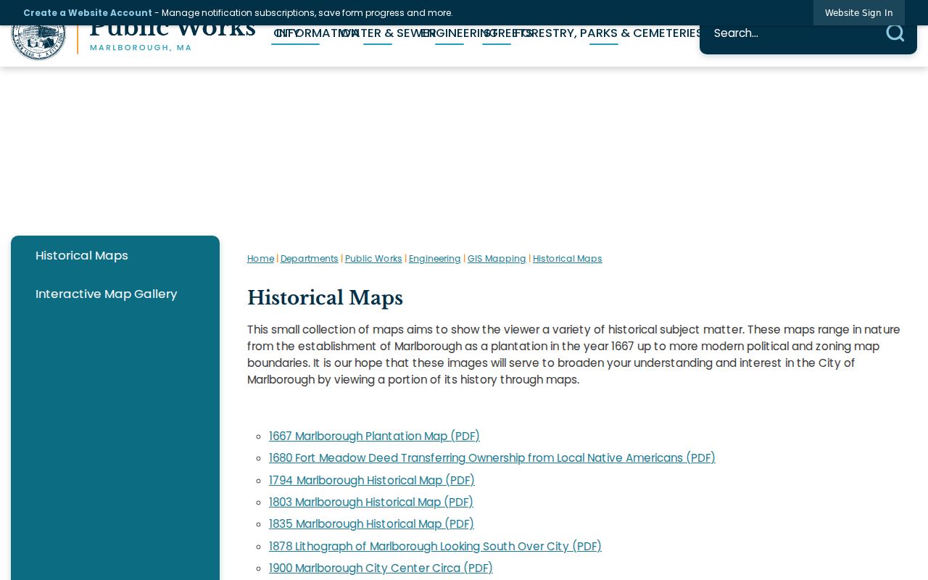Screen dimensions: 928x580
Task: Click the GIS Mapping breadcrumb link
Action: [x=497, y=259]
